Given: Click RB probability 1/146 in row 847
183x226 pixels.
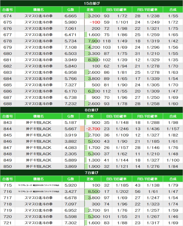Looking at the screenshot, I should [153, 147].
